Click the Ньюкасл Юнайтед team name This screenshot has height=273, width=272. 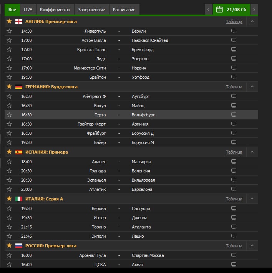[x=150, y=40]
